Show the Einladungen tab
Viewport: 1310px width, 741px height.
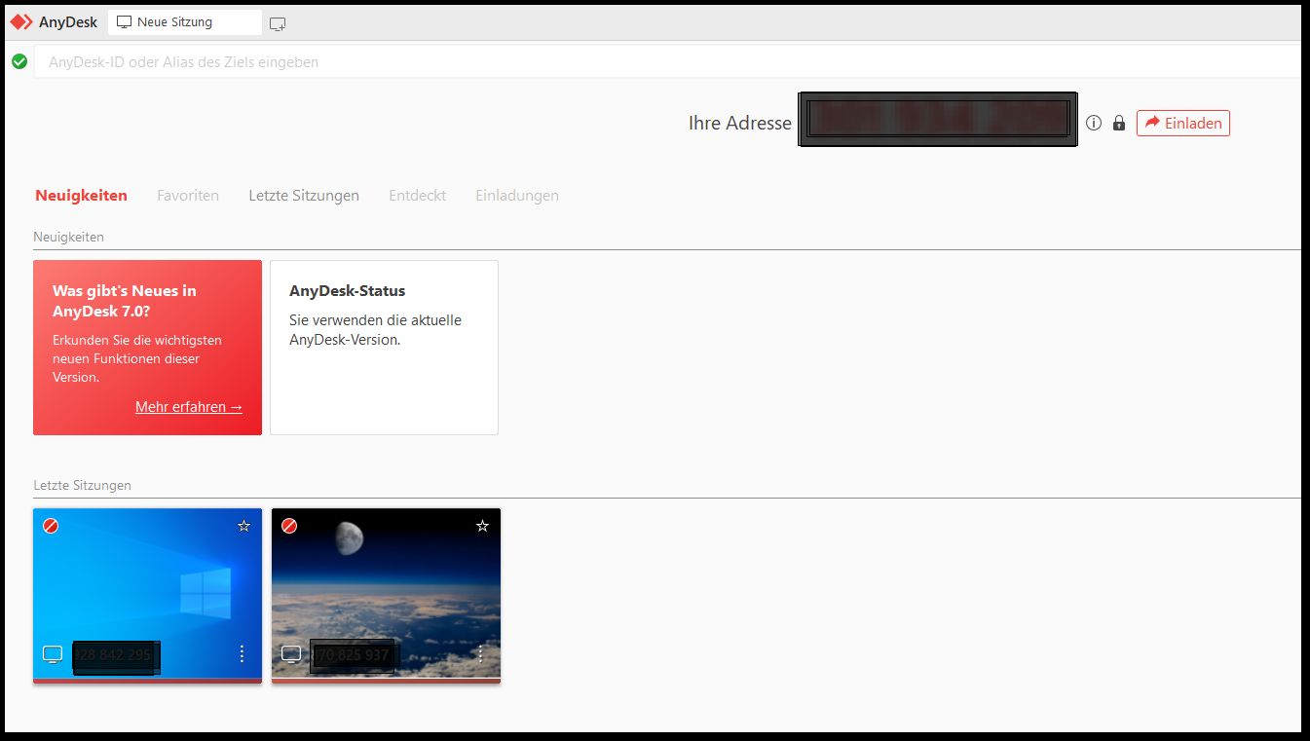click(517, 196)
